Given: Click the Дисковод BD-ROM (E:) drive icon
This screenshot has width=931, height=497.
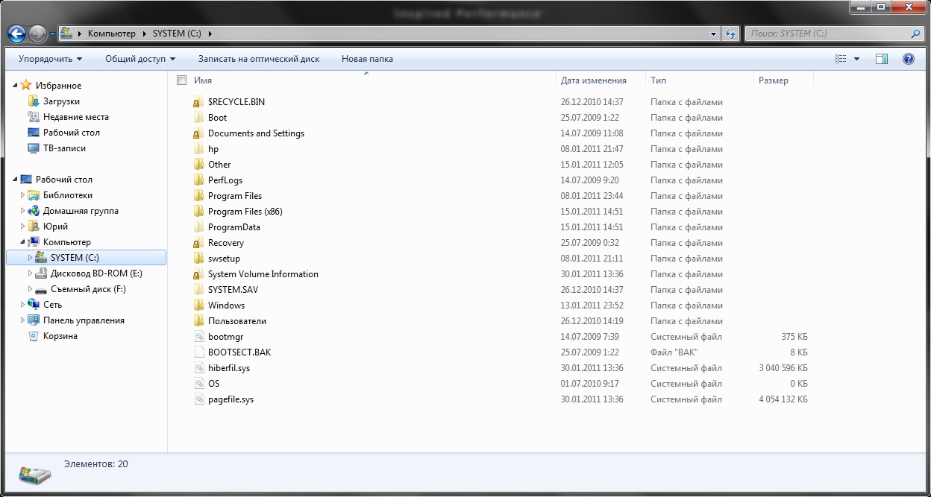Looking at the screenshot, I should point(41,273).
